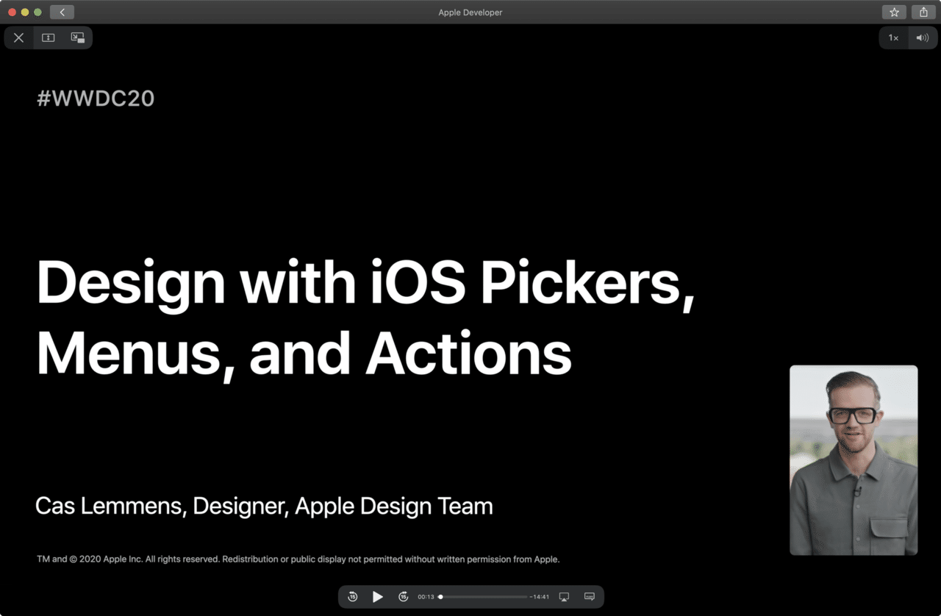Click the presenter name Cas Lemmens line

pyautogui.click(x=264, y=506)
